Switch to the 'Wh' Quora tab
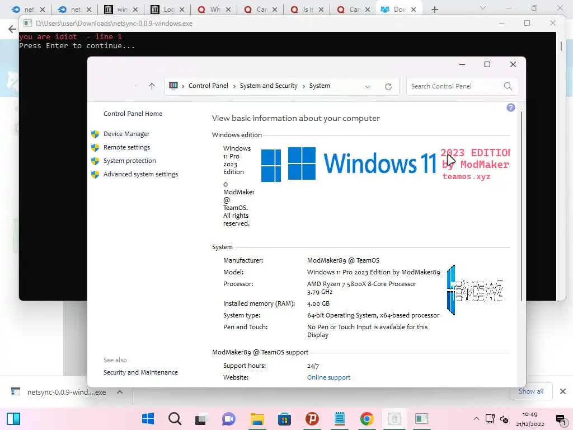 tap(209, 10)
